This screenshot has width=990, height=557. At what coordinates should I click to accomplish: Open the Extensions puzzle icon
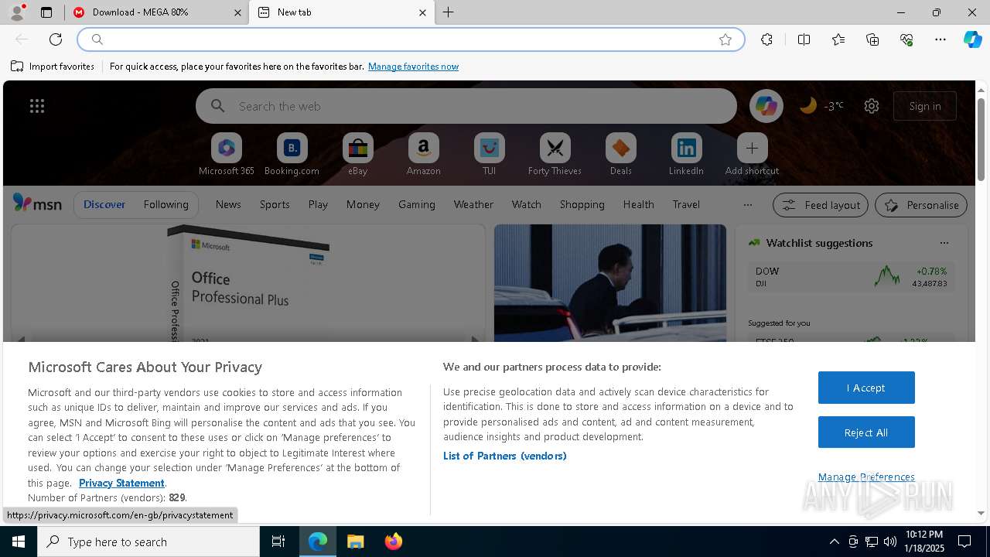(x=766, y=39)
